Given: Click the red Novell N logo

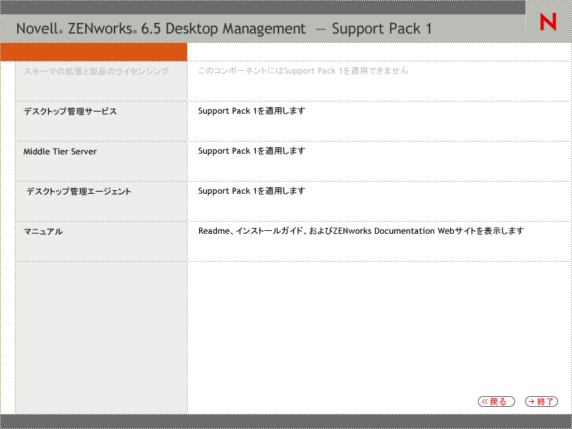Looking at the screenshot, I should [548, 21].
